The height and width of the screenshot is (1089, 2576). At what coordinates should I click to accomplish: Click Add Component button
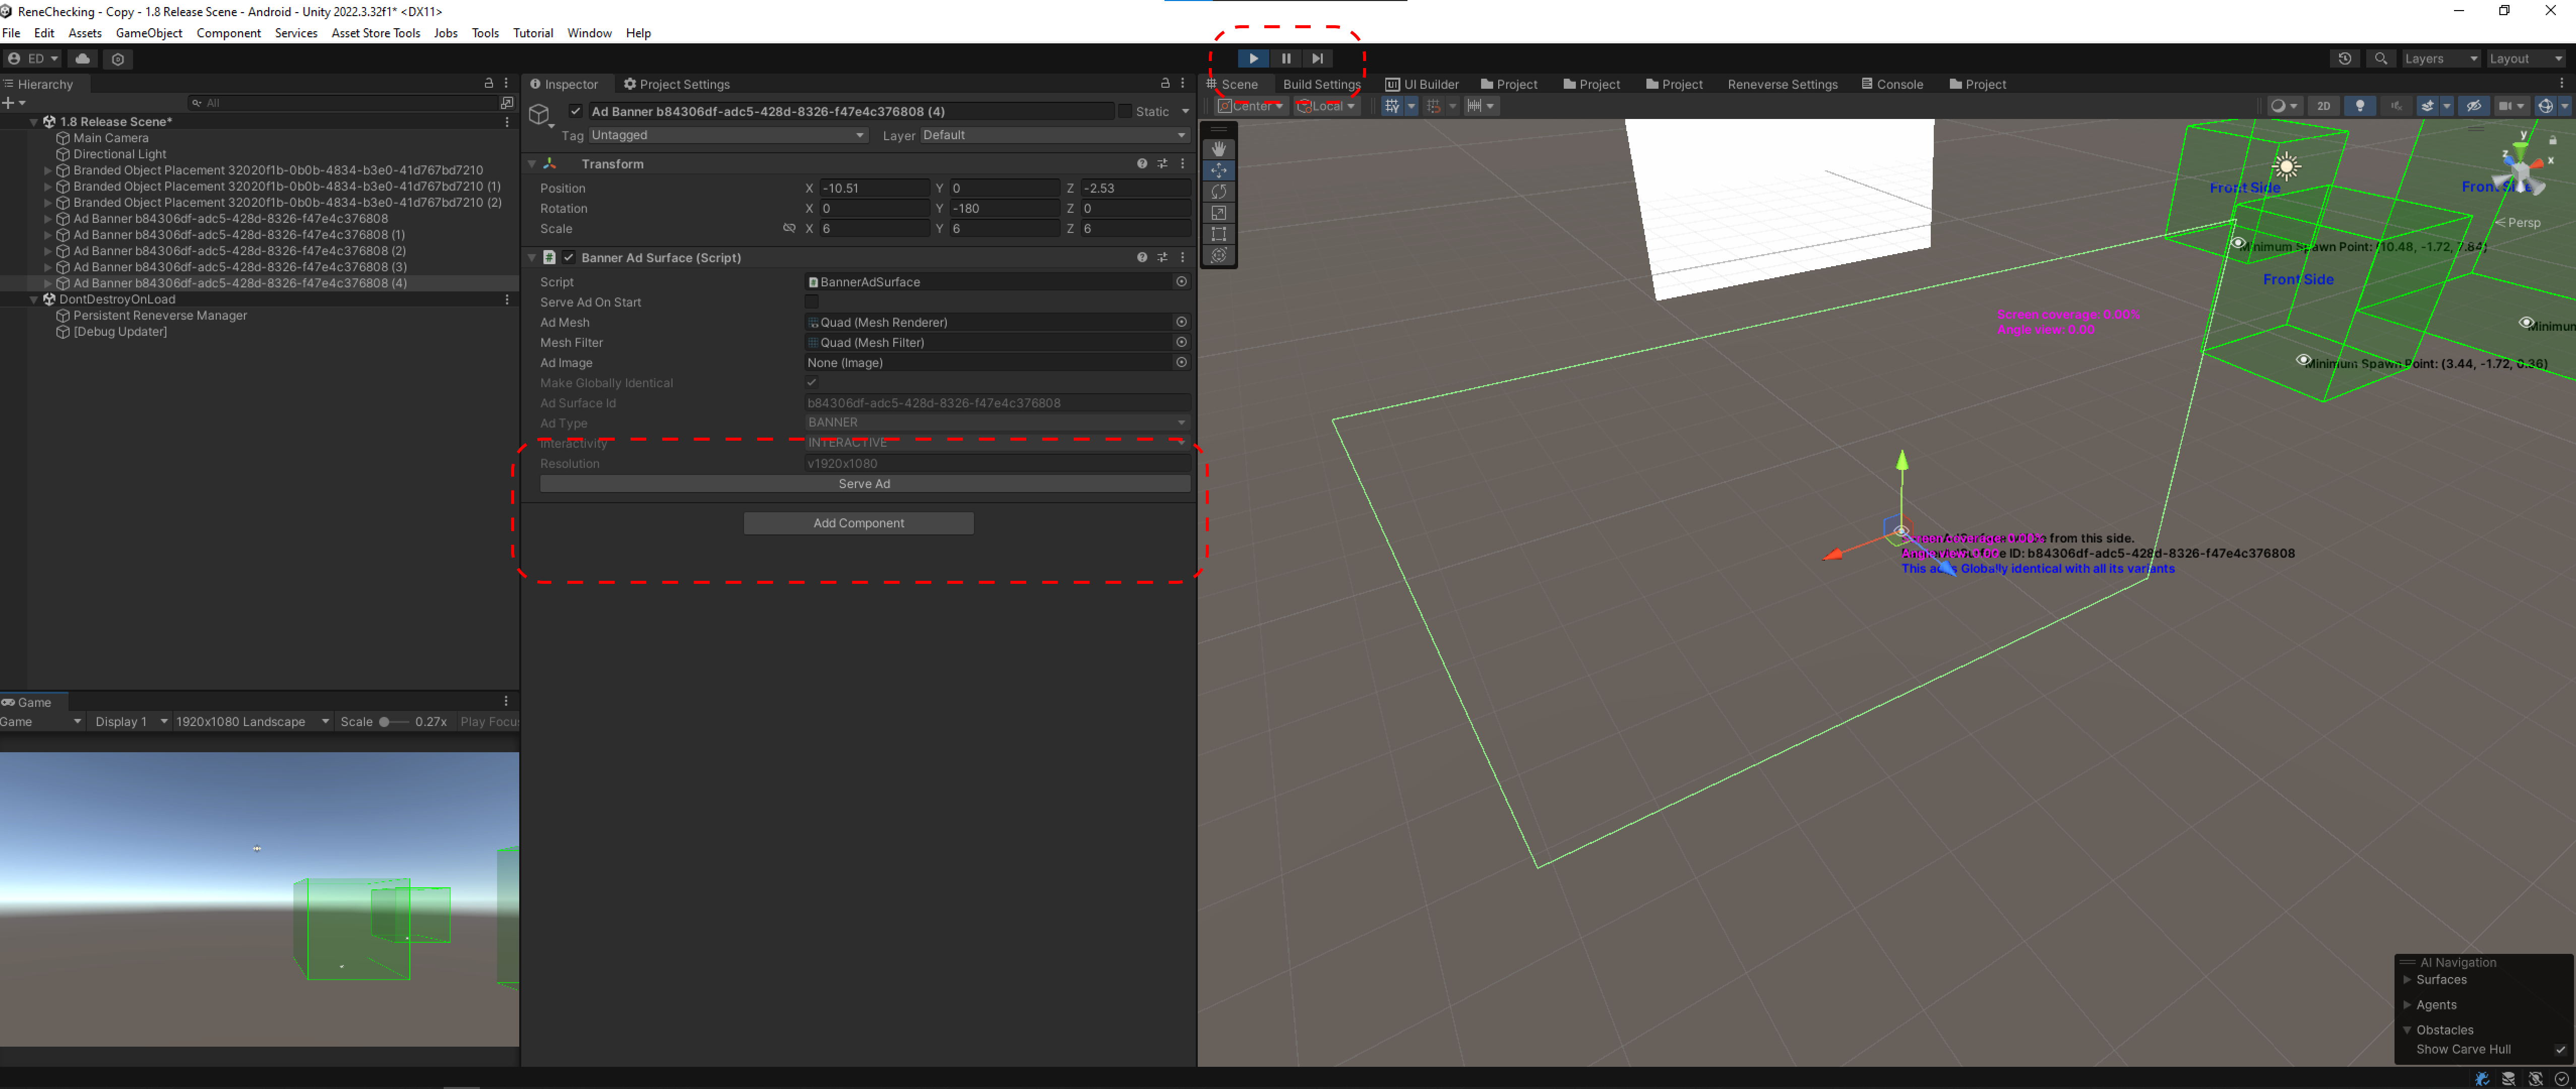click(x=858, y=523)
